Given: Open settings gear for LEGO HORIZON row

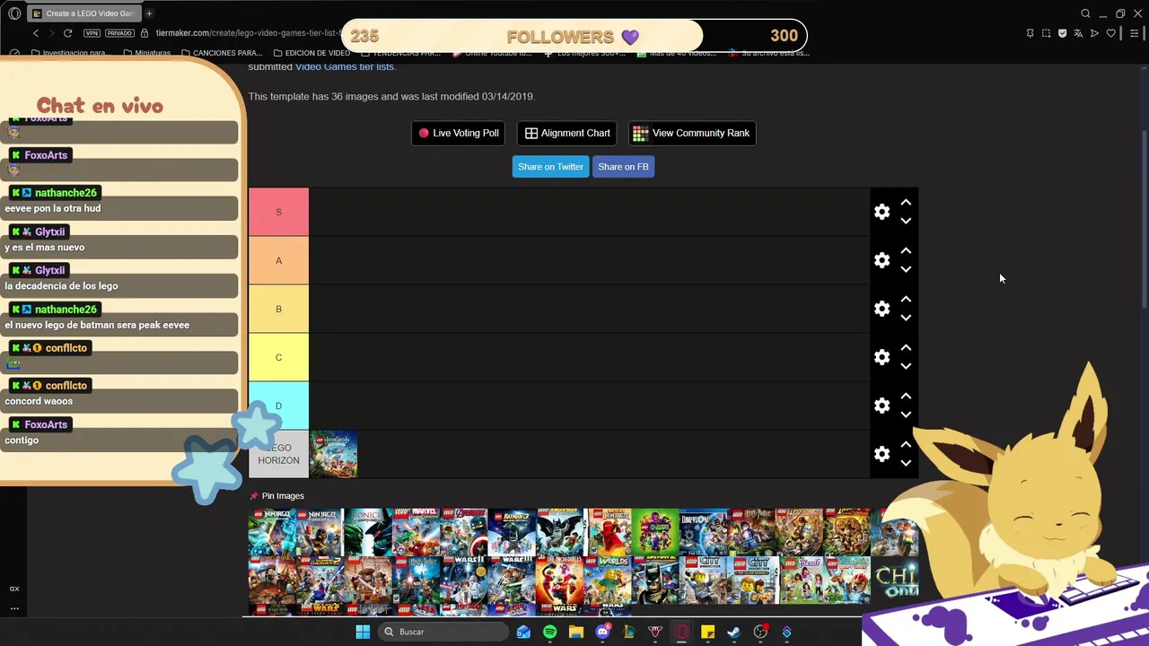Looking at the screenshot, I should [x=881, y=454].
